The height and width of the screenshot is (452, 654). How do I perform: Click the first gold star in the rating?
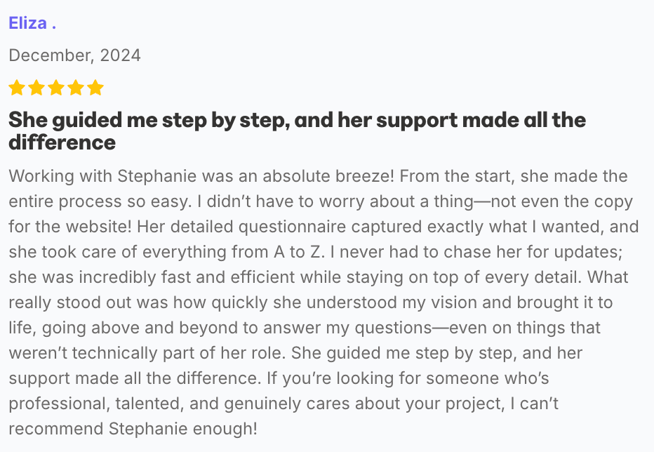[16, 88]
